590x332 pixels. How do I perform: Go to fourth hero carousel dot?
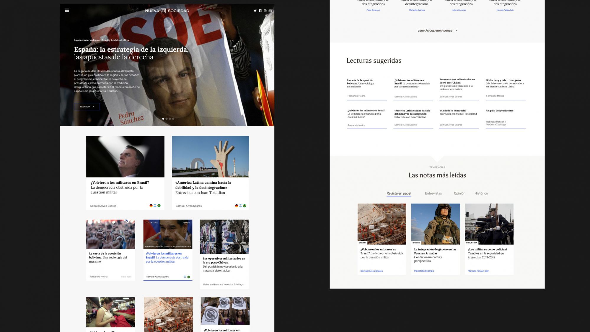point(173,119)
